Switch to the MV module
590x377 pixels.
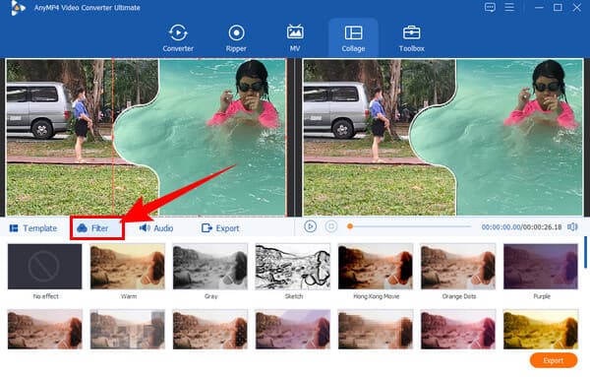295,38
